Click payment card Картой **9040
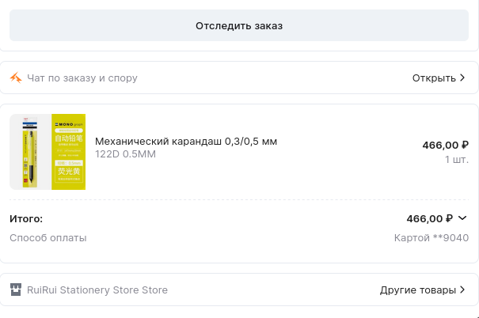 431,237
